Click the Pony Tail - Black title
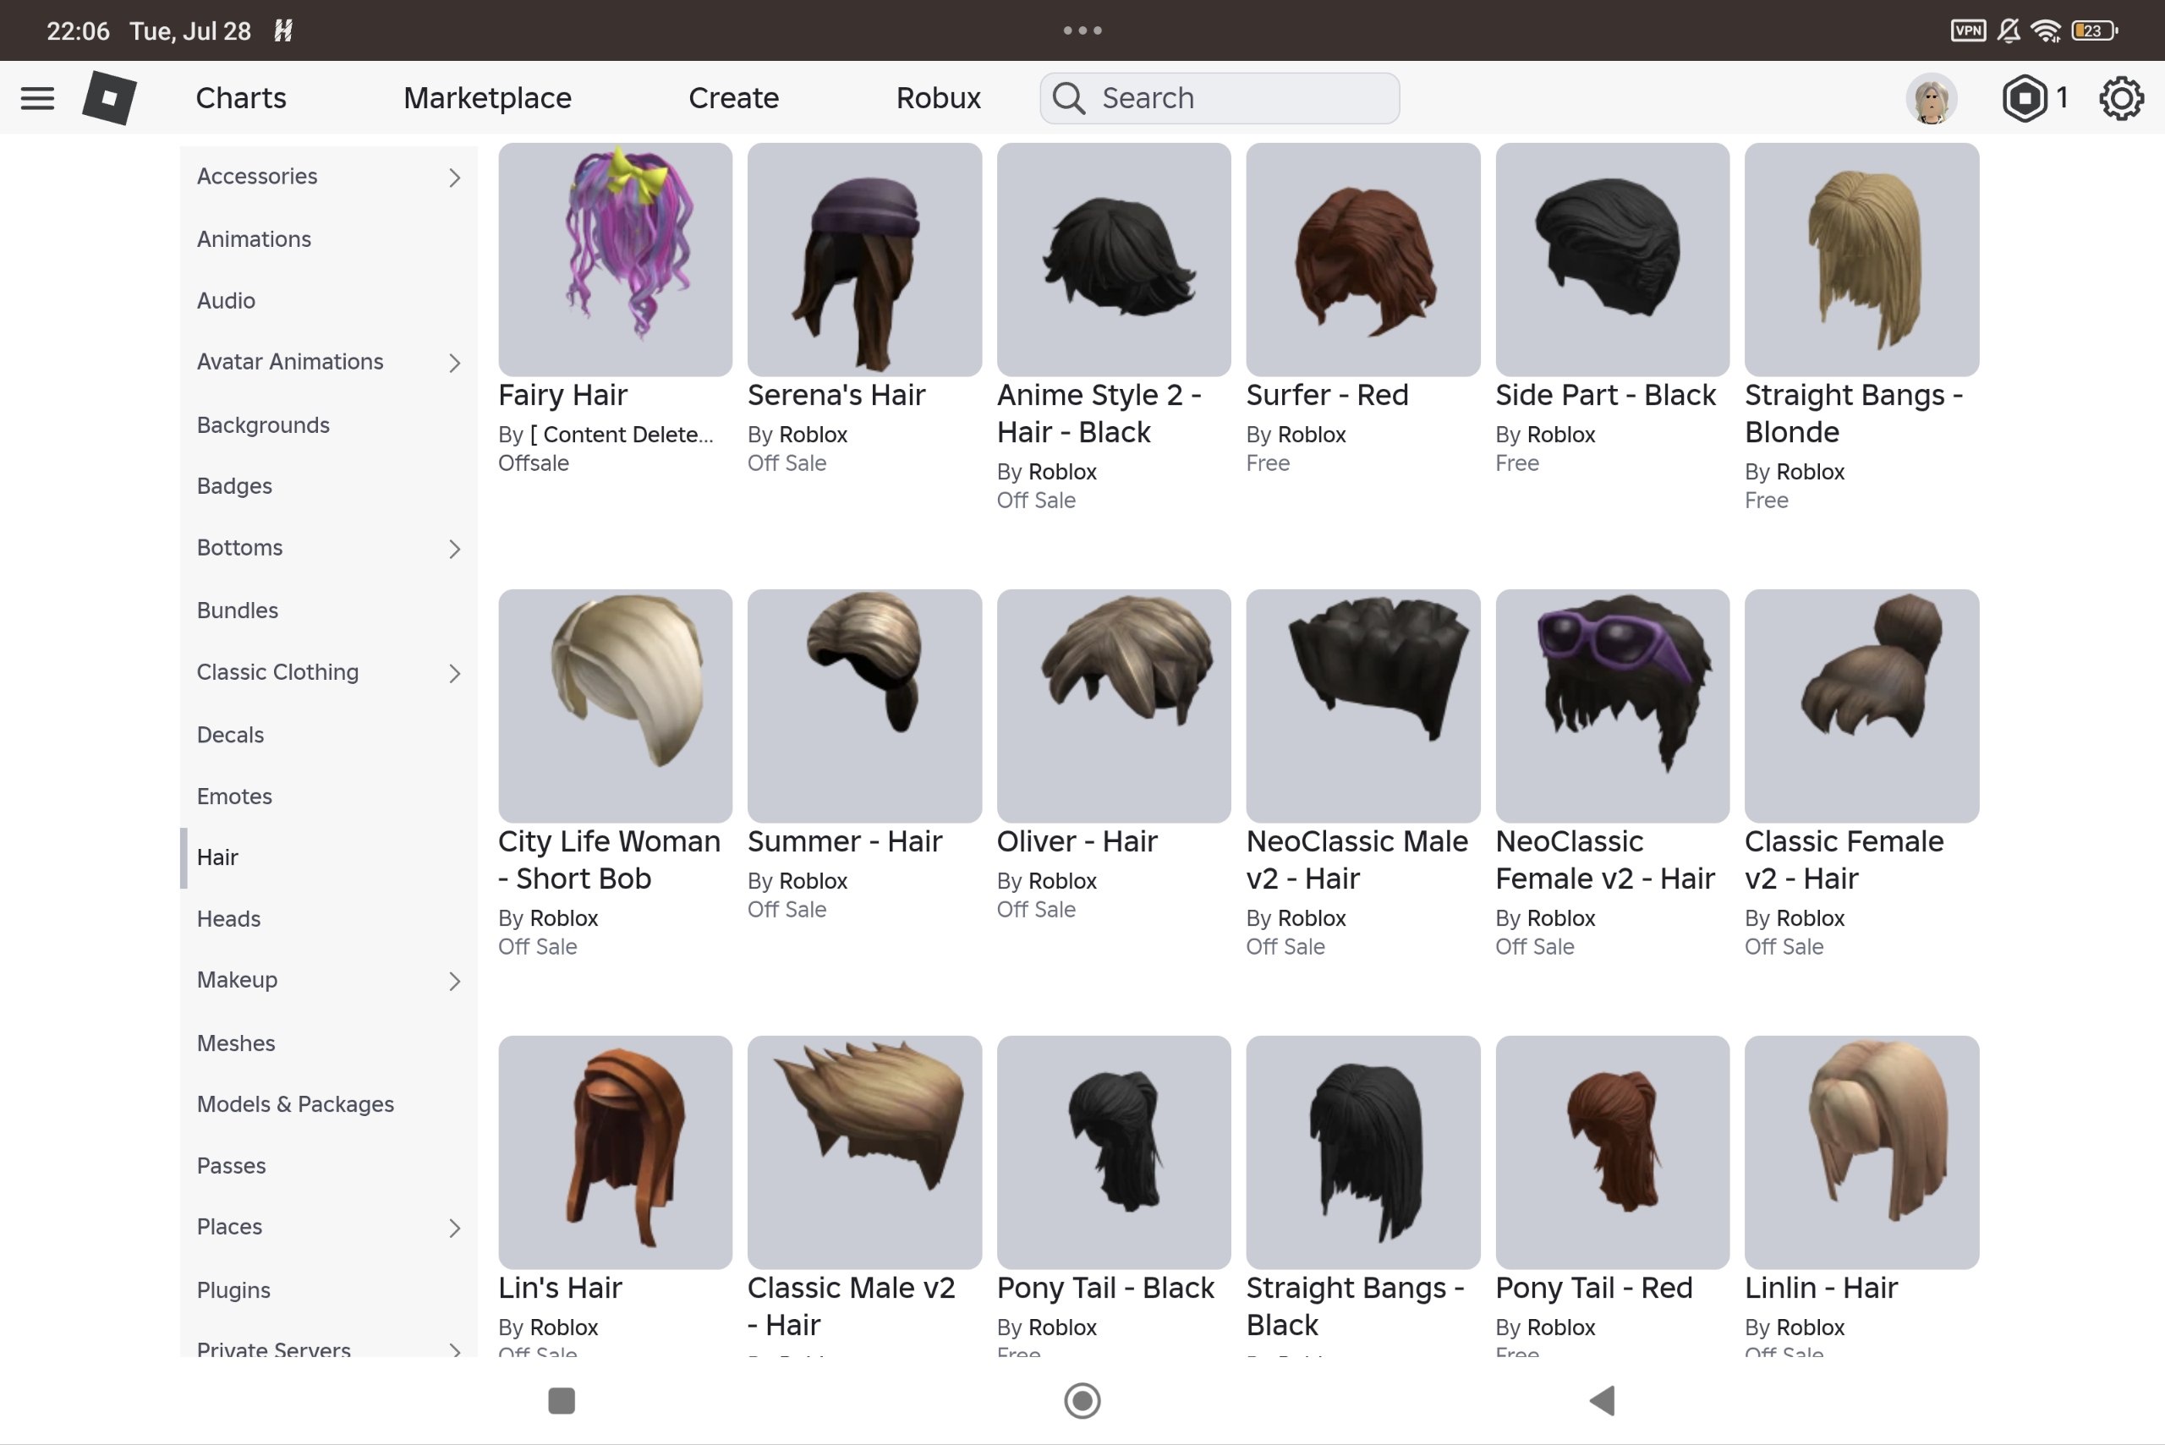Screen dimensions: 2165x1445 (1105, 1289)
